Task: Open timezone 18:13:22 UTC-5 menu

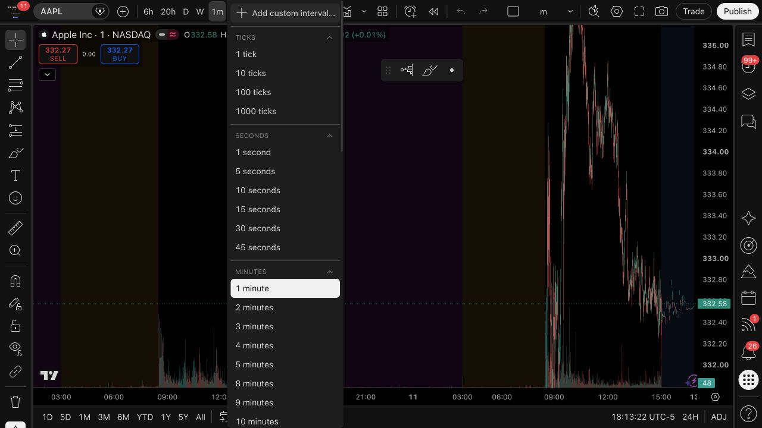Action: 643,417
